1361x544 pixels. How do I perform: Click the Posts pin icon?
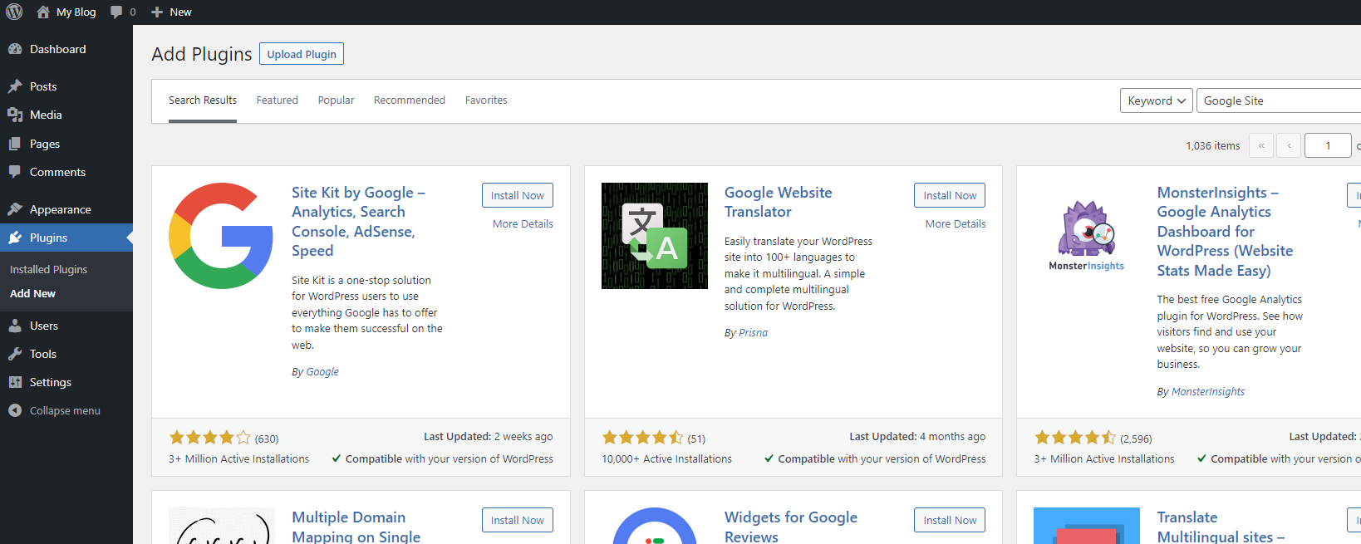[x=15, y=86]
